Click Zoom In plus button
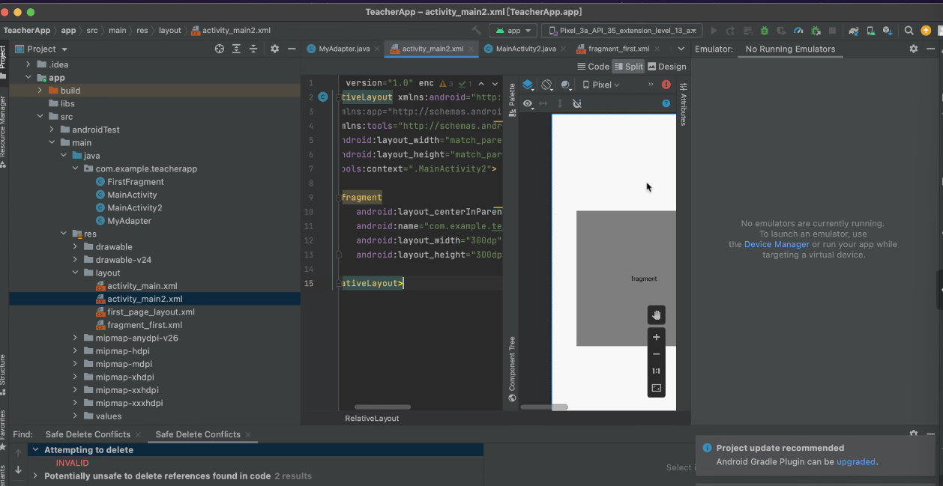Screen dimensions: 943x486 (656, 337)
